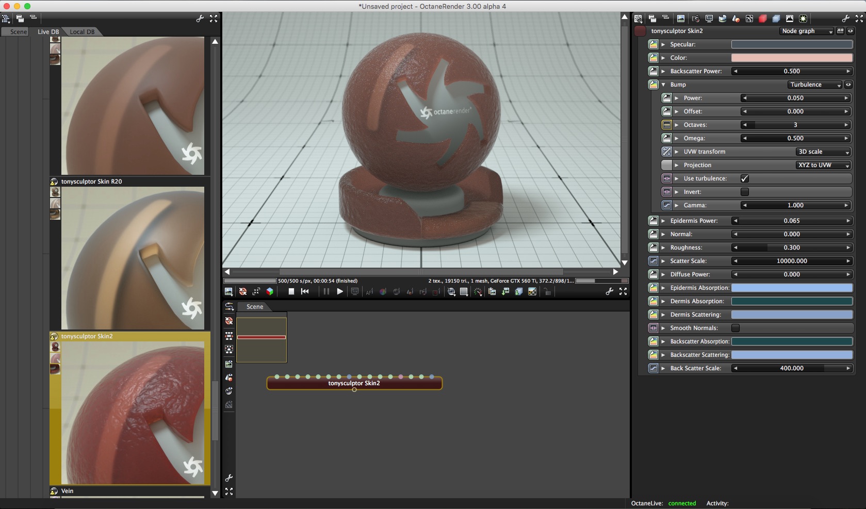Switch to the Local DB tab
This screenshot has width=866, height=509.
pos(82,32)
